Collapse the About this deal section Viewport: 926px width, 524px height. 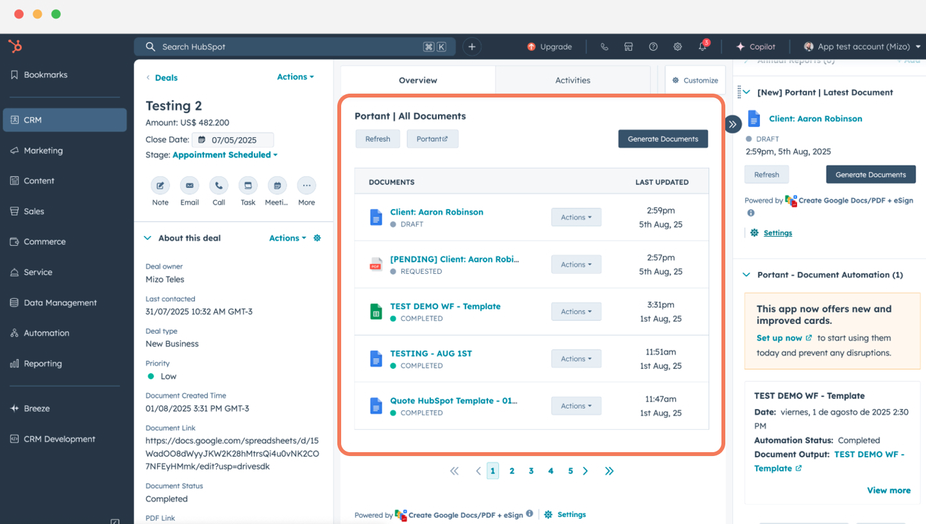tap(148, 238)
